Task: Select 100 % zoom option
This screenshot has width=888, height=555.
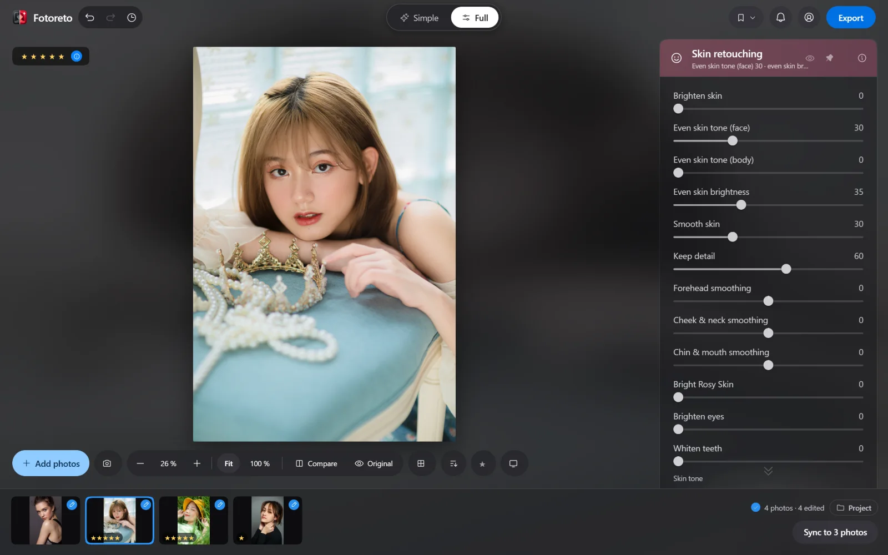Action: pos(260,463)
